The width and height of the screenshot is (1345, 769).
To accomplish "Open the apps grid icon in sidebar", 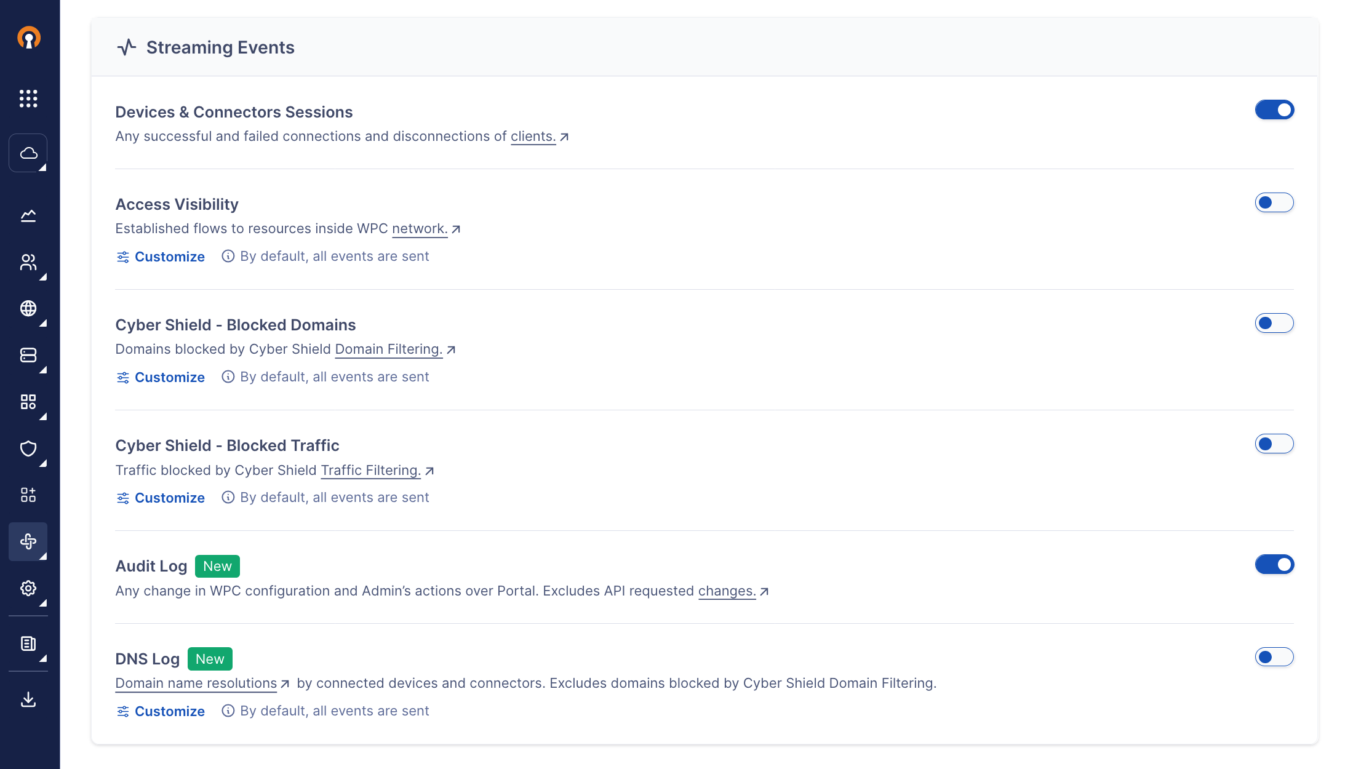I will pos(28,98).
